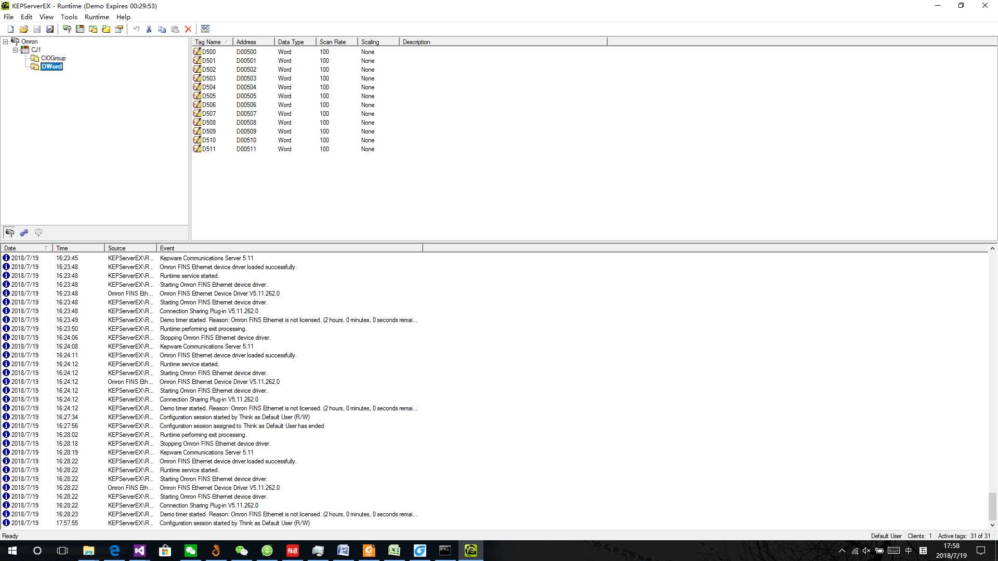Click the first view icon below the project tree

pos(10,233)
